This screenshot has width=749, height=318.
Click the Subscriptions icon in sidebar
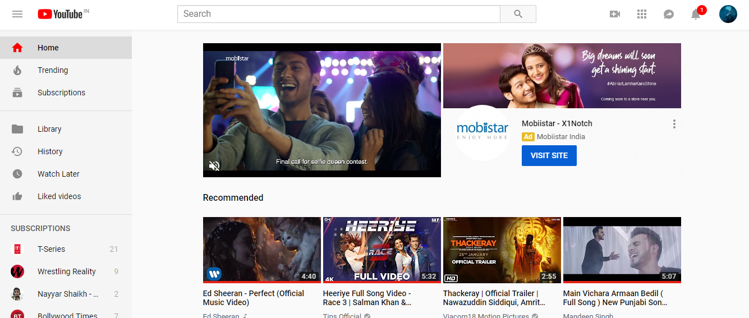click(x=17, y=93)
